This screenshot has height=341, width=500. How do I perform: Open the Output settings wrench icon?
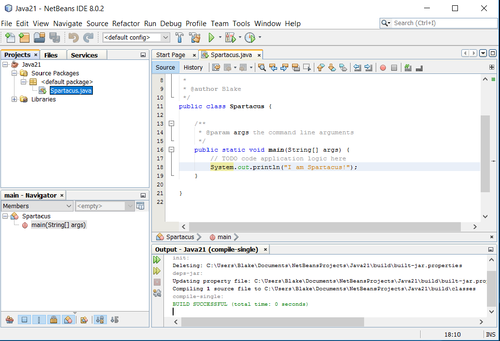coord(157,293)
